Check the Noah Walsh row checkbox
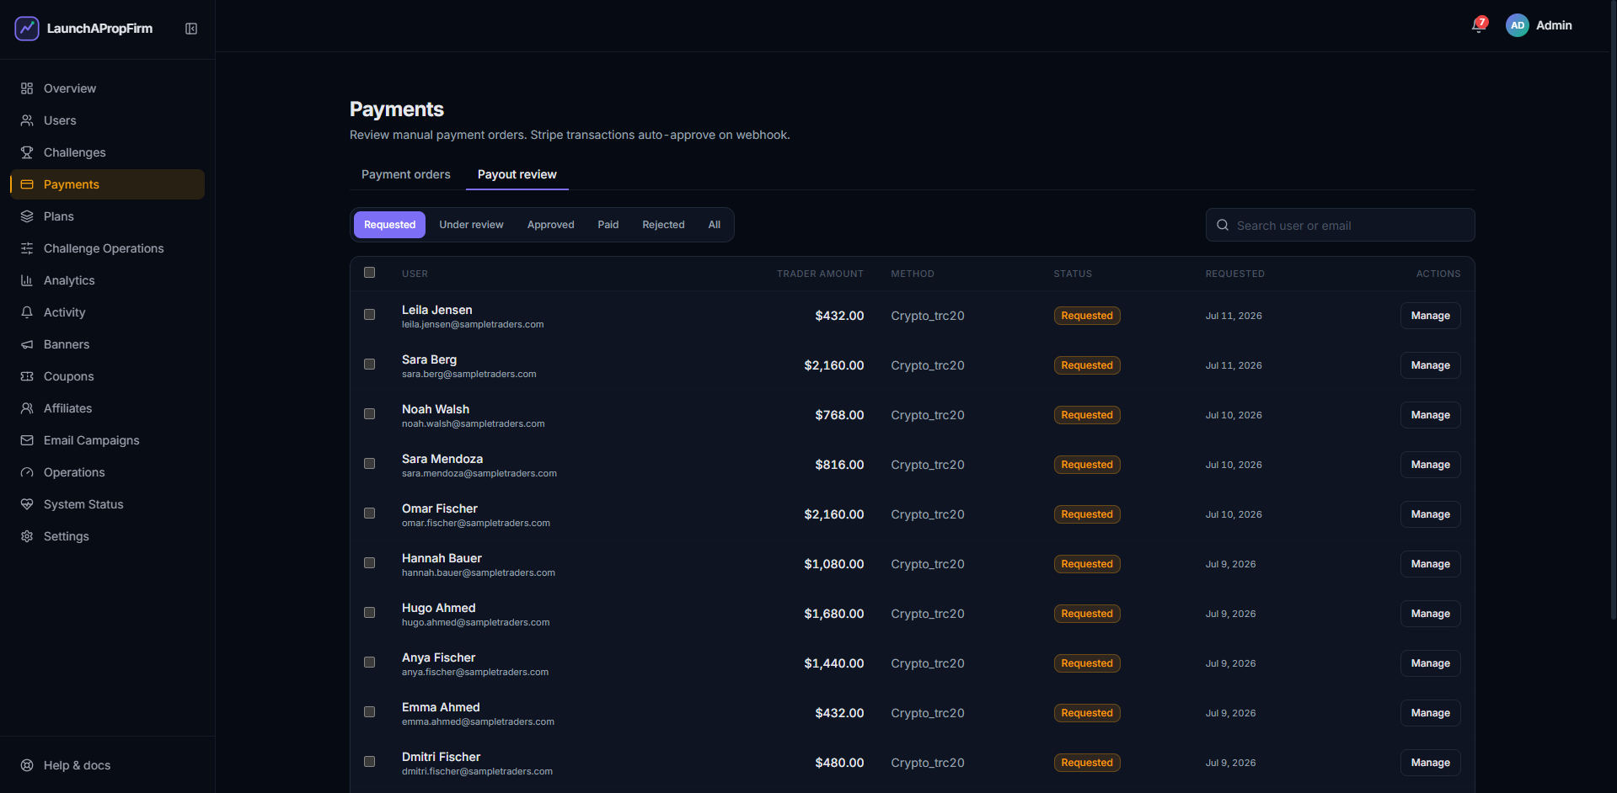Image resolution: width=1617 pixels, height=793 pixels. tap(369, 413)
